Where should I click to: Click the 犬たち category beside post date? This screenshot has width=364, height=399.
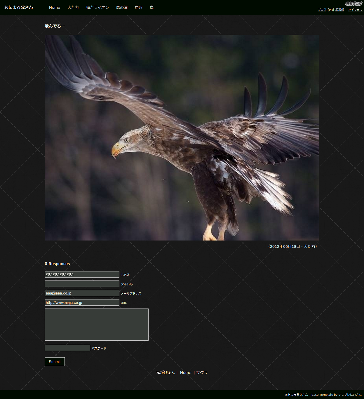tap(310, 246)
